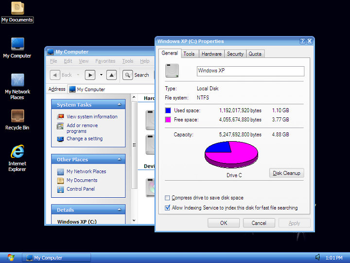Screen dimensions: 350x263
Task: Collapse the Other Places panel
Action: [119, 159]
